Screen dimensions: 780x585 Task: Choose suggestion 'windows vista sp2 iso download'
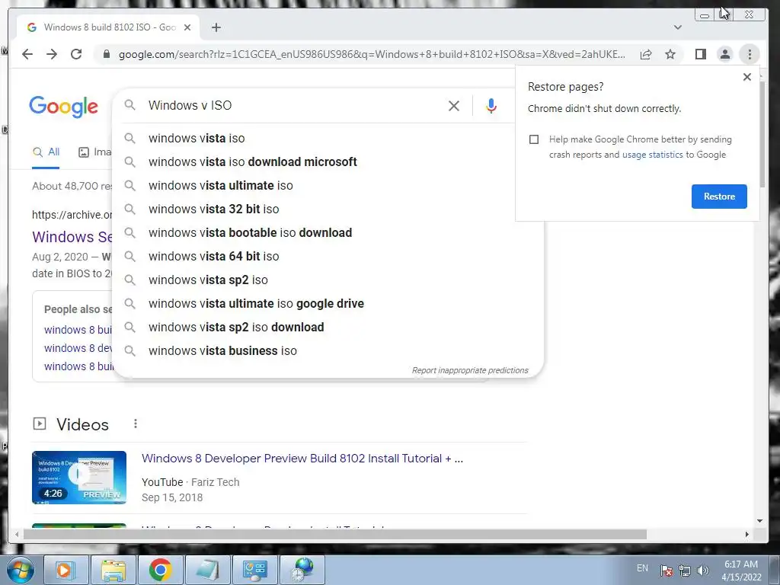328,328
